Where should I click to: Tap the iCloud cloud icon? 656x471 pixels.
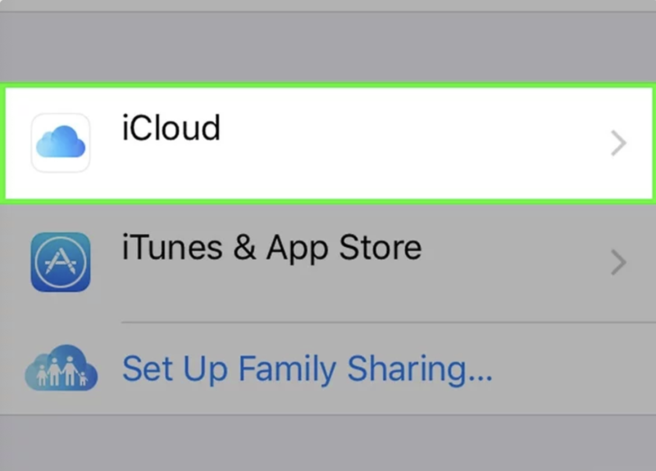pos(60,143)
